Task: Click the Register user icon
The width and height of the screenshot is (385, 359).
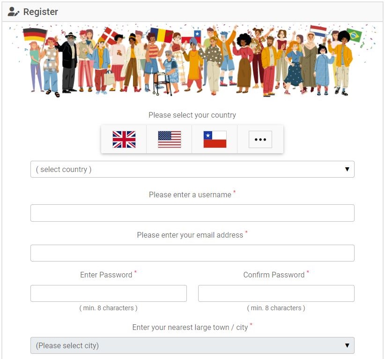Action: (x=13, y=12)
